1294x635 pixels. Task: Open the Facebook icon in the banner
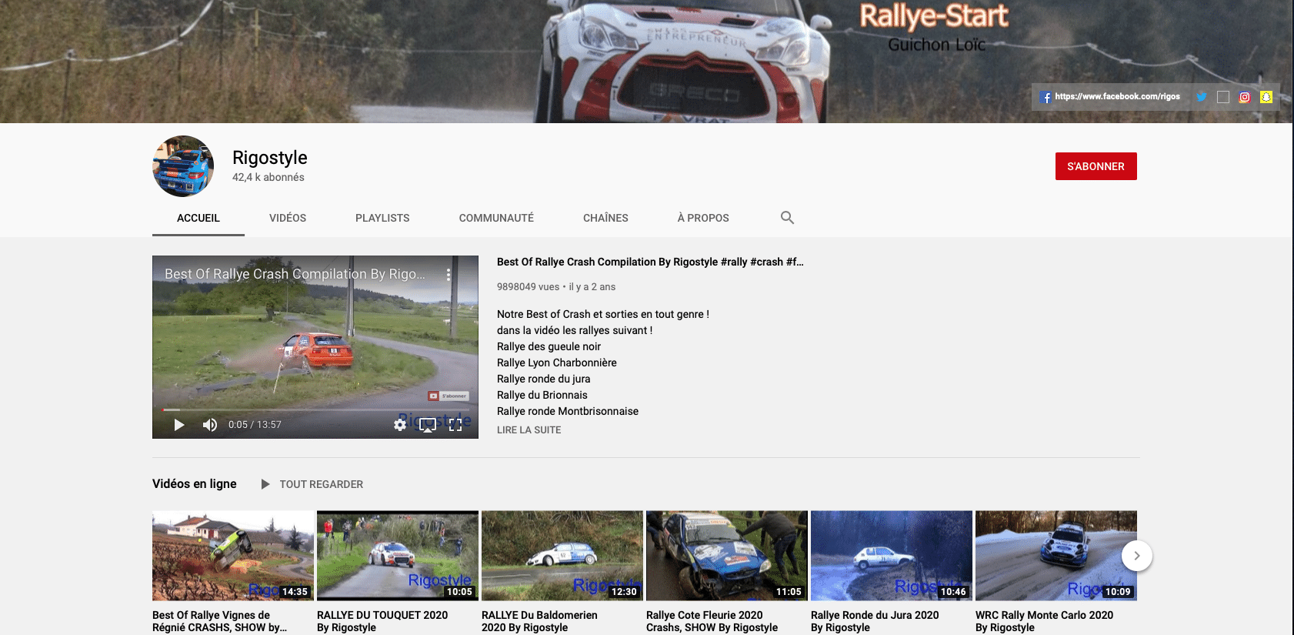point(1046,97)
